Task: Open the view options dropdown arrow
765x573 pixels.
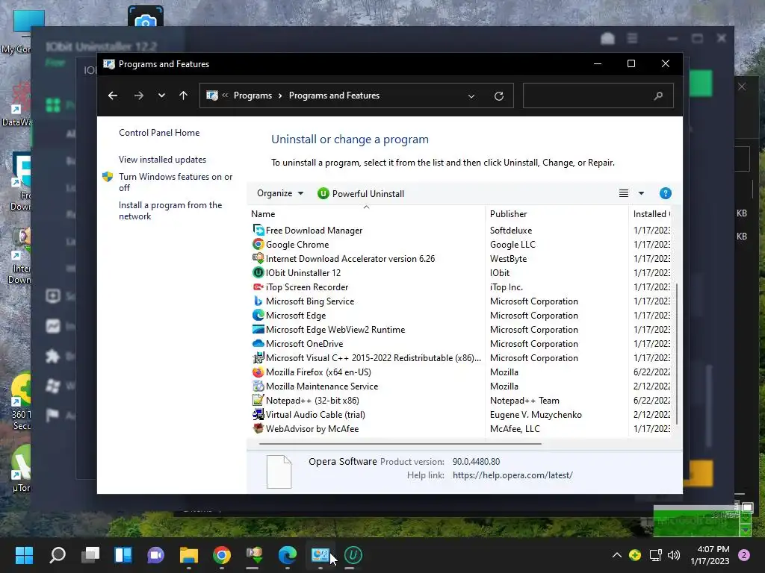Action: coord(641,193)
